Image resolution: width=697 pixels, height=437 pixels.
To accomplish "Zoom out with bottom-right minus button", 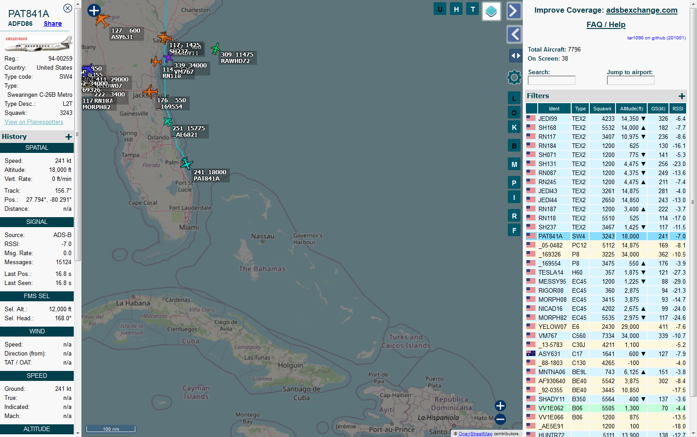I will coord(500,419).
